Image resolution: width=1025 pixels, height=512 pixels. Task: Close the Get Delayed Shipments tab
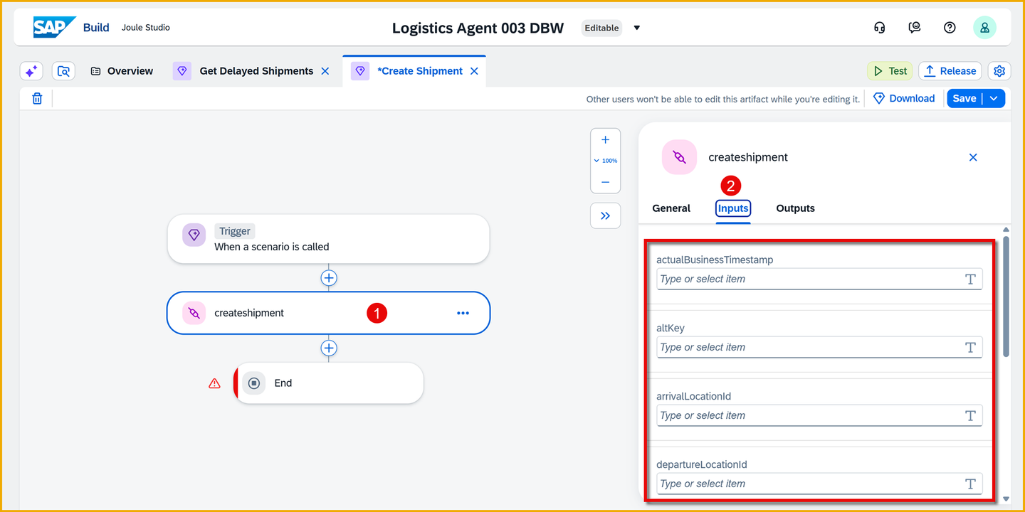[325, 71]
